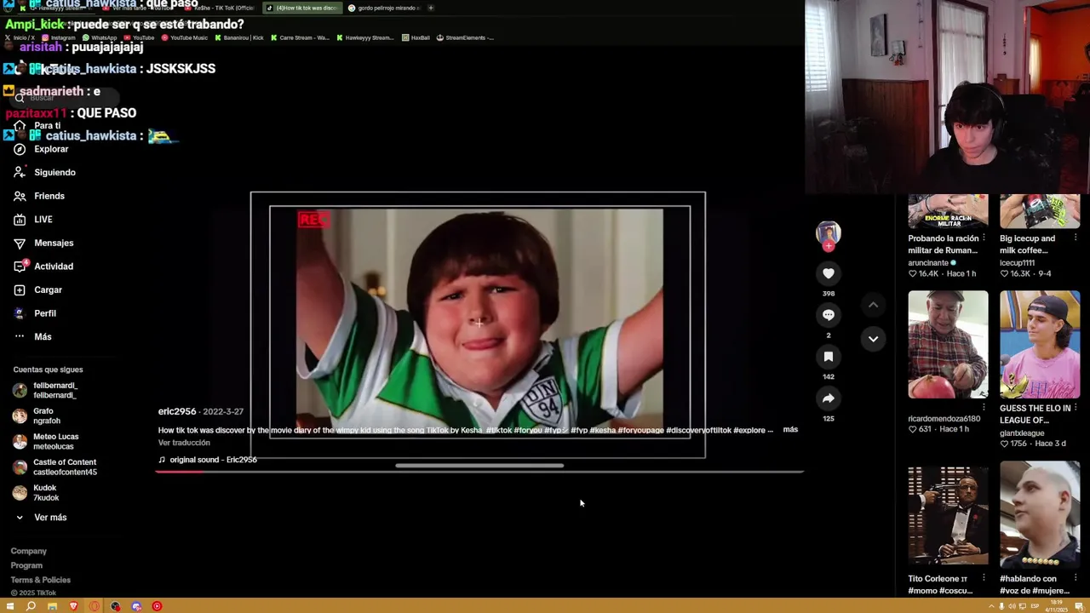Bookmark the video to favorites
This screenshot has width=1090, height=613.
[829, 357]
